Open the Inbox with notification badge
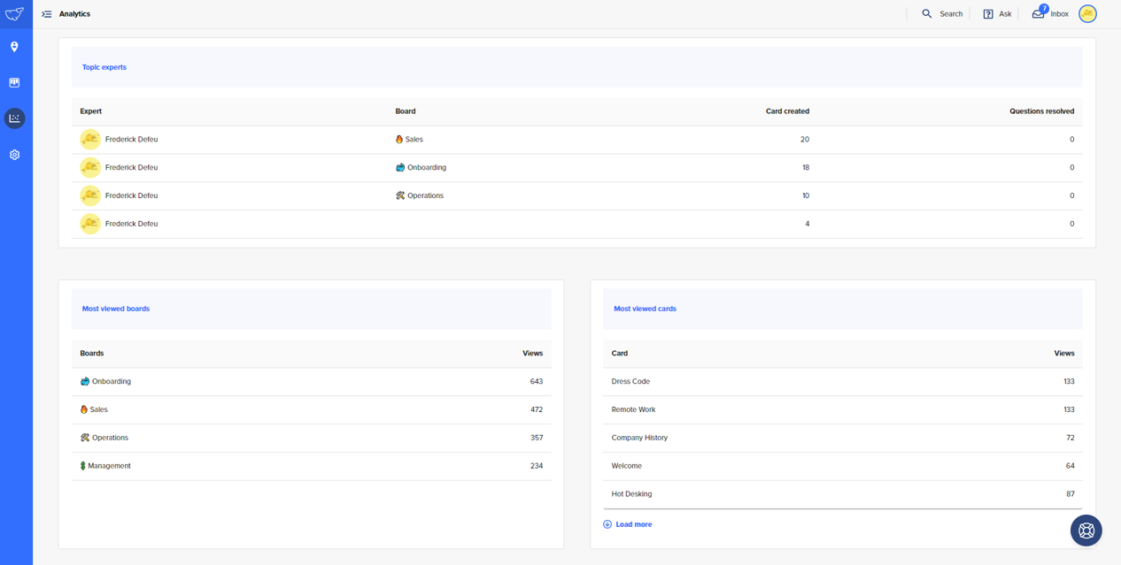The image size is (1121, 565). pyautogui.click(x=1050, y=14)
